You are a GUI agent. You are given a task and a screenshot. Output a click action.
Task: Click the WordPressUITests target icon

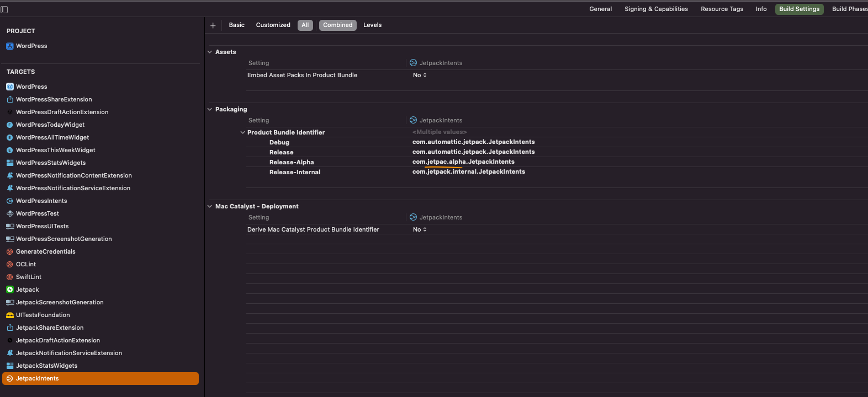(10, 226)
